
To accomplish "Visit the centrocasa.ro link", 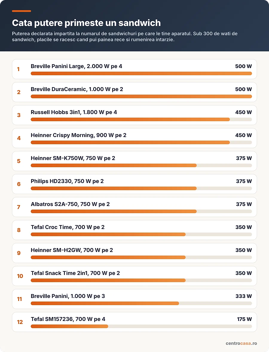I will pos(242,343).
